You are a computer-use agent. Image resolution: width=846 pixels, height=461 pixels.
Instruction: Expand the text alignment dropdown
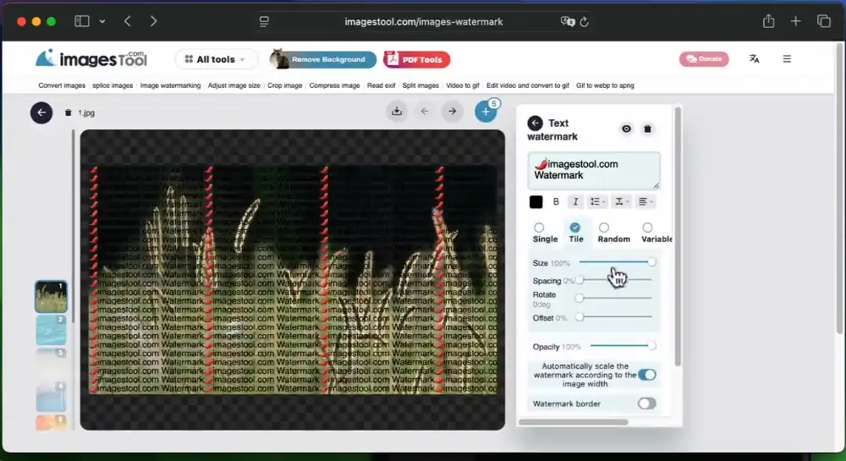[x=646, y=201]
